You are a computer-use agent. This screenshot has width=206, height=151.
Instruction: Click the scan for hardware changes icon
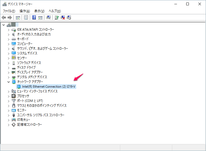tap(49, 18)
